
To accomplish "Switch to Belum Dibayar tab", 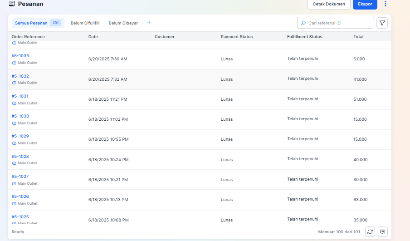I will pos(123,23).
